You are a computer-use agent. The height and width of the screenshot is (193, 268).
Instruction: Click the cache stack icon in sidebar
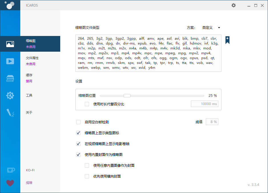coord(10,78)
